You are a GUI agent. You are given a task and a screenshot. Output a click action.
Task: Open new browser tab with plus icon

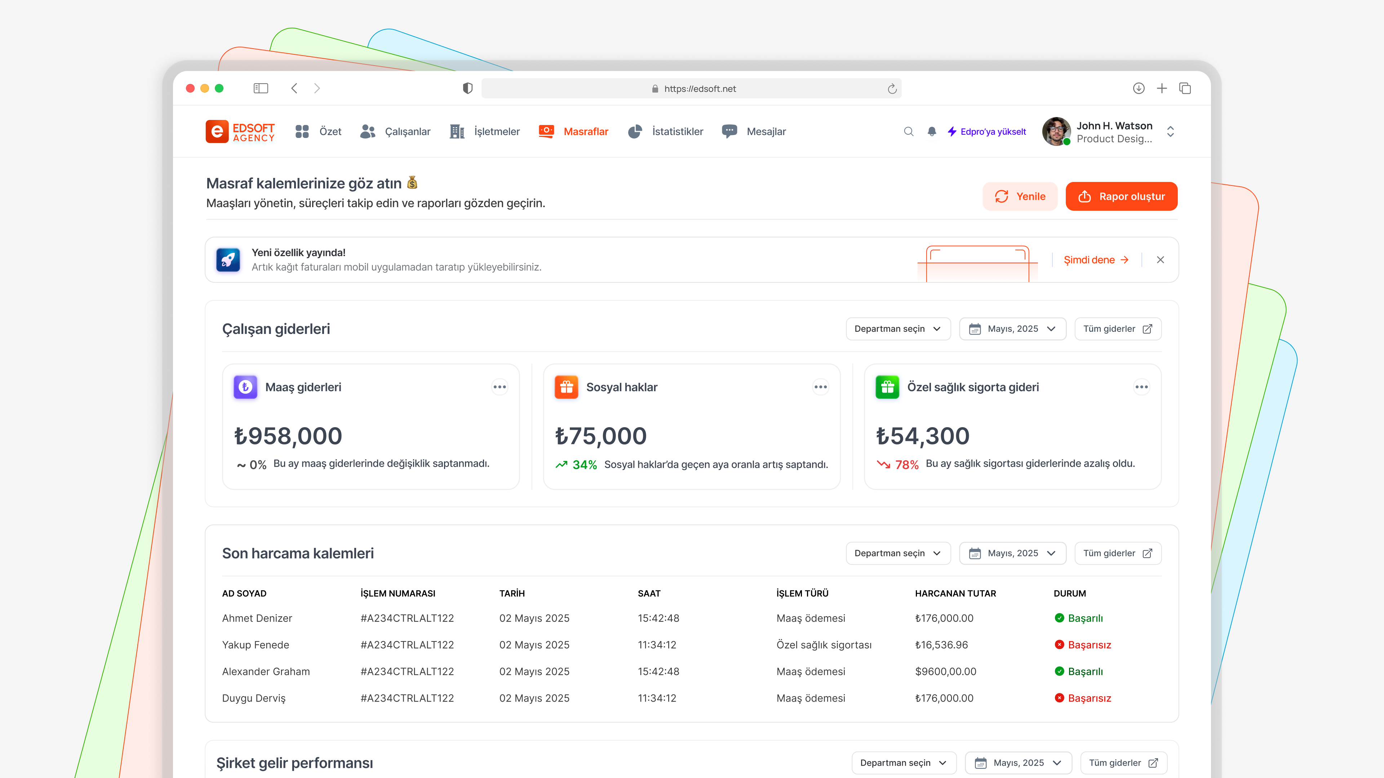1162,88
